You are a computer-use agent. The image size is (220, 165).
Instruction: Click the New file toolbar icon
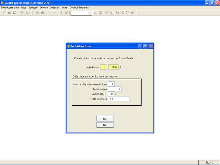pyautogui.click(x=4, y=13)
